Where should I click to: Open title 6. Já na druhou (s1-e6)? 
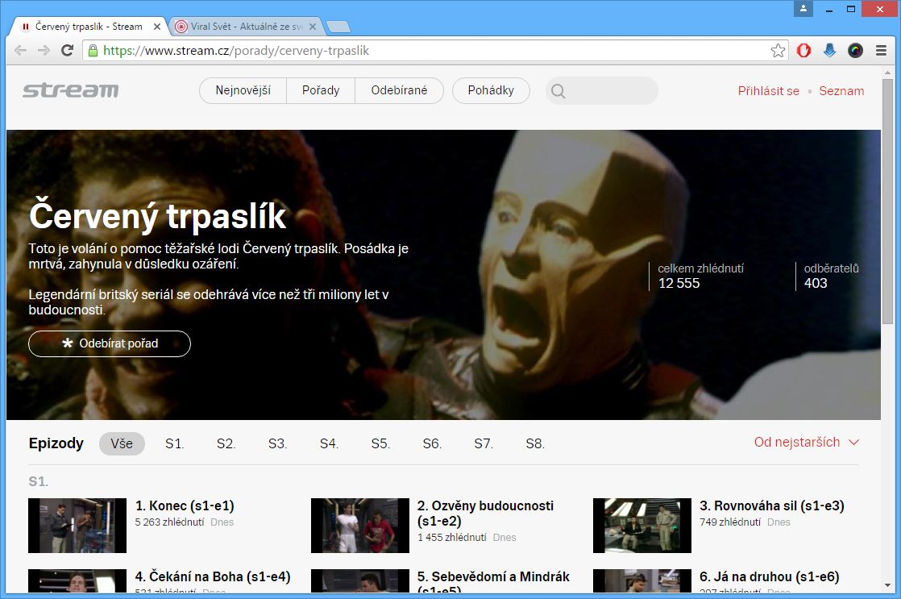(x=770, y=576)
